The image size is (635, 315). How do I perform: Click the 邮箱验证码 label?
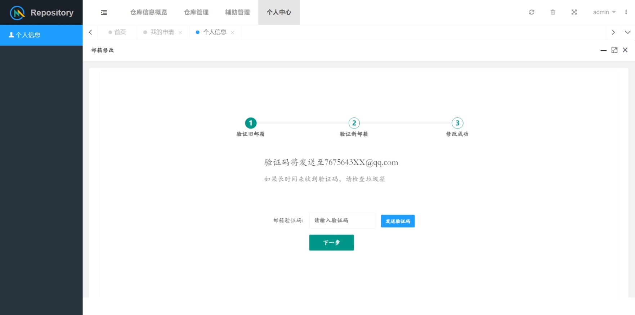pyautogui.click(x=288, y=220)
